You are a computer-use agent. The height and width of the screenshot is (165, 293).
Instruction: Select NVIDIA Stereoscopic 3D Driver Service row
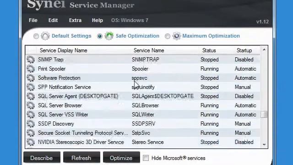pyautogui.click(x=142, y=142)
